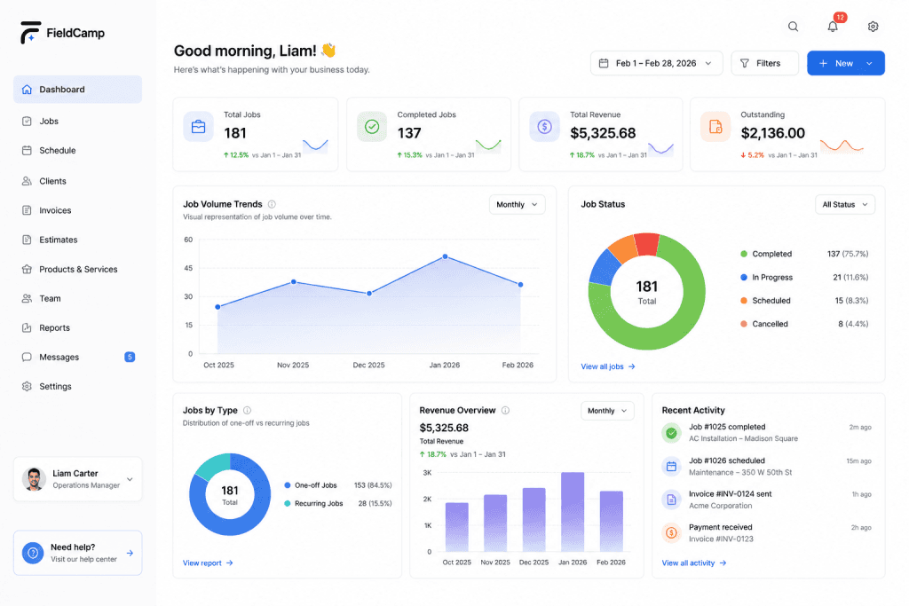
Task: Click the Cancelled legend dot
Action: [x=744, y=324]
